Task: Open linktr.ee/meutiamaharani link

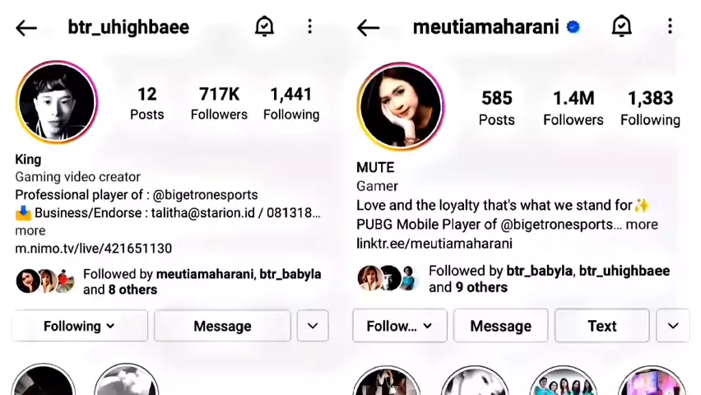Action: click(x=434, y=244)
